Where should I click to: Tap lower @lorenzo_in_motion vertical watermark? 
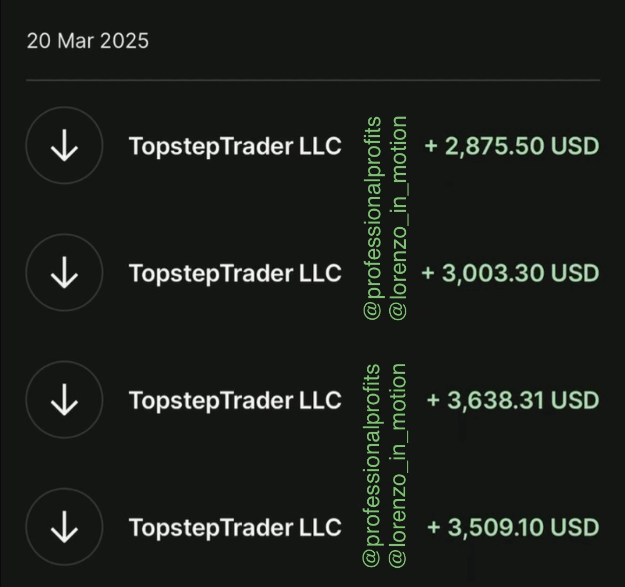[398, 465]
